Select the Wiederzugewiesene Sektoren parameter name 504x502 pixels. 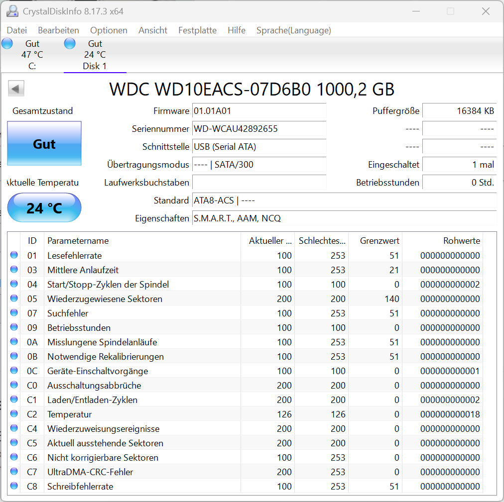105,299
